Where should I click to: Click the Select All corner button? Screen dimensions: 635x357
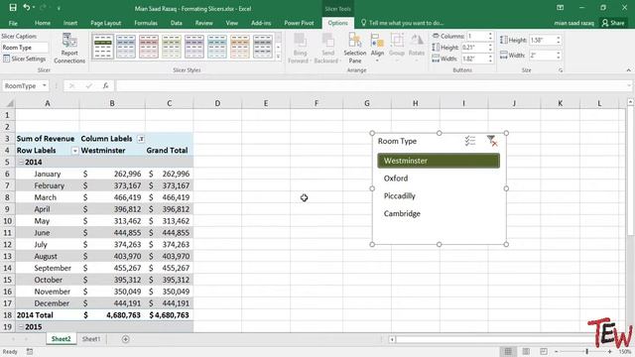point(8,103)
